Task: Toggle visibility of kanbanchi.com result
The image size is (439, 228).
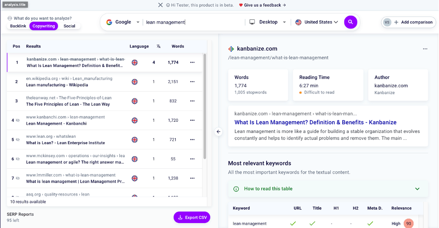Action: click(17, 120)
